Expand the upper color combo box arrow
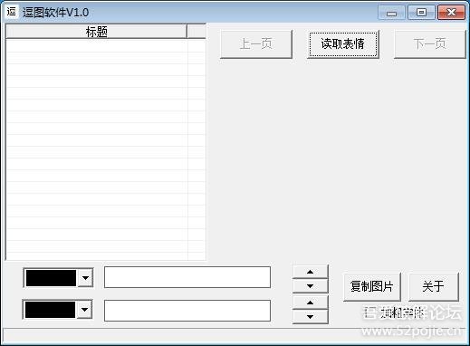The width and height of the screenshot is (470, 346). point(85,278)
